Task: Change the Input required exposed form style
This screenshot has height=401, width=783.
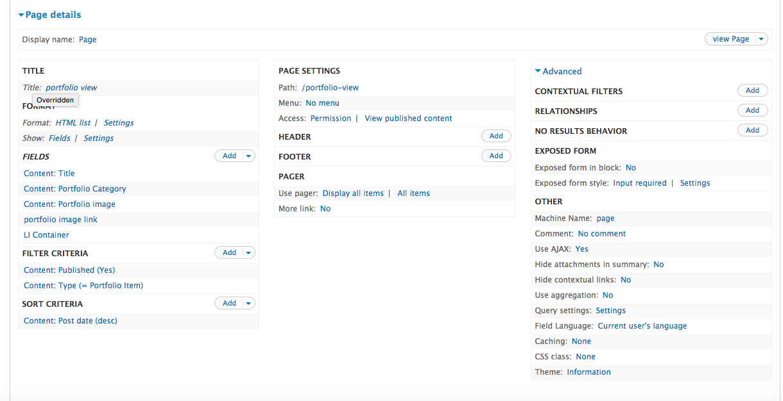Action: point(640,183)
